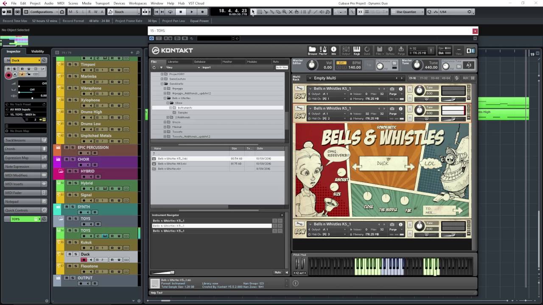Click the Cubase transport Record button
Screen dimensions: 543x305
[202, 12]
